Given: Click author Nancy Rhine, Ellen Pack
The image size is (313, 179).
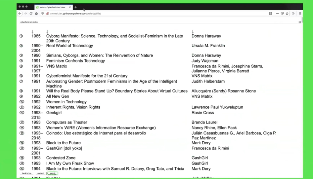Looking at the screenshot, I should coord(214,128).
